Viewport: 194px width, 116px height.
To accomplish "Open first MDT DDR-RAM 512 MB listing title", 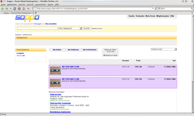I will click(x=70, y=67).
